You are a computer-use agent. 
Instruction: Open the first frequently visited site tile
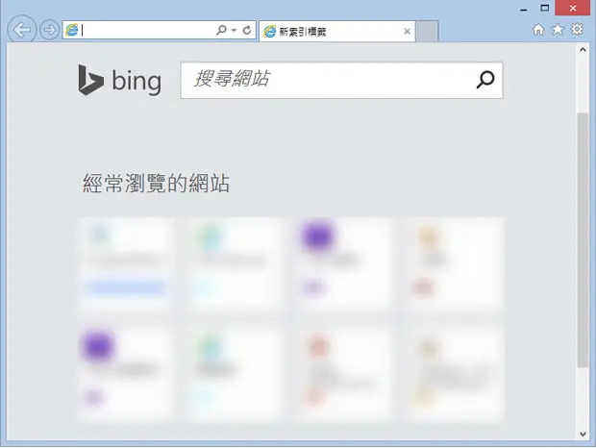coord(125,263)
